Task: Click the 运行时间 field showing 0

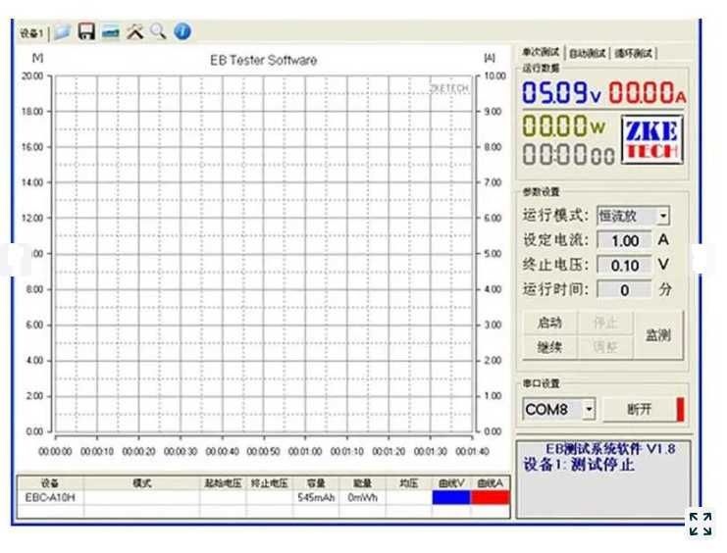Action: coord(624,289)
